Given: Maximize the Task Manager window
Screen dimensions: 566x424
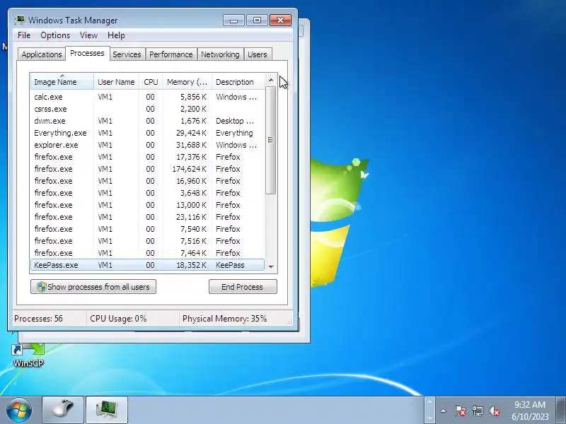Looking at the screenshot, I should (257, 20).
